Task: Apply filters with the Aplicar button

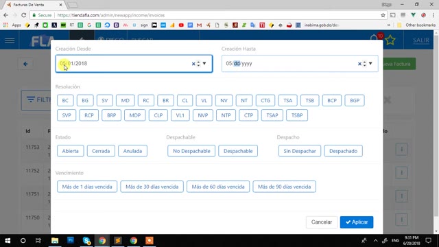Action: (x=357, y=222)
